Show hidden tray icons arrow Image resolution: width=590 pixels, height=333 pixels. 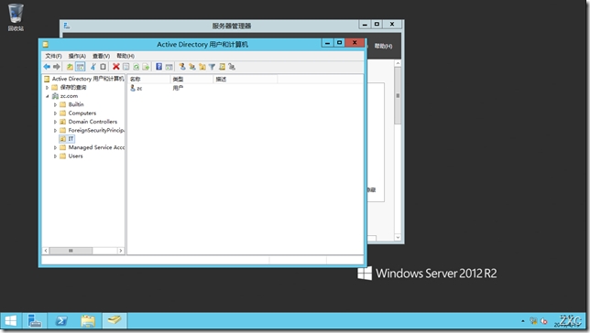[522, 321]
